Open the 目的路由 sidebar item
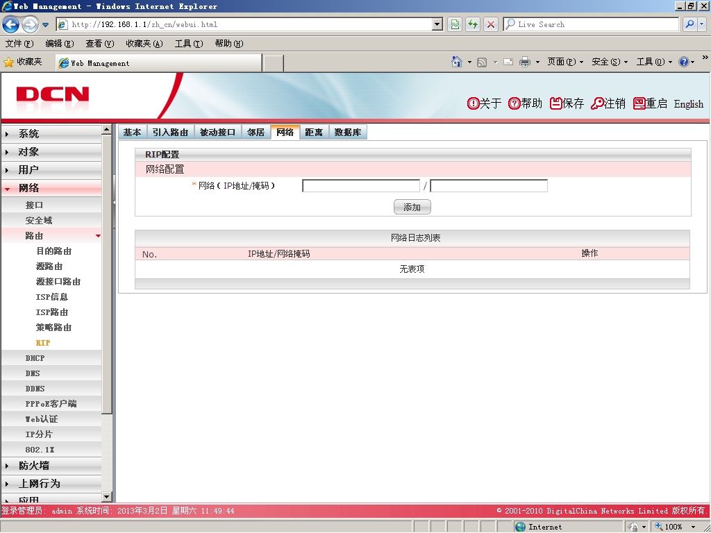711x533 pixels. click(54, 251)
